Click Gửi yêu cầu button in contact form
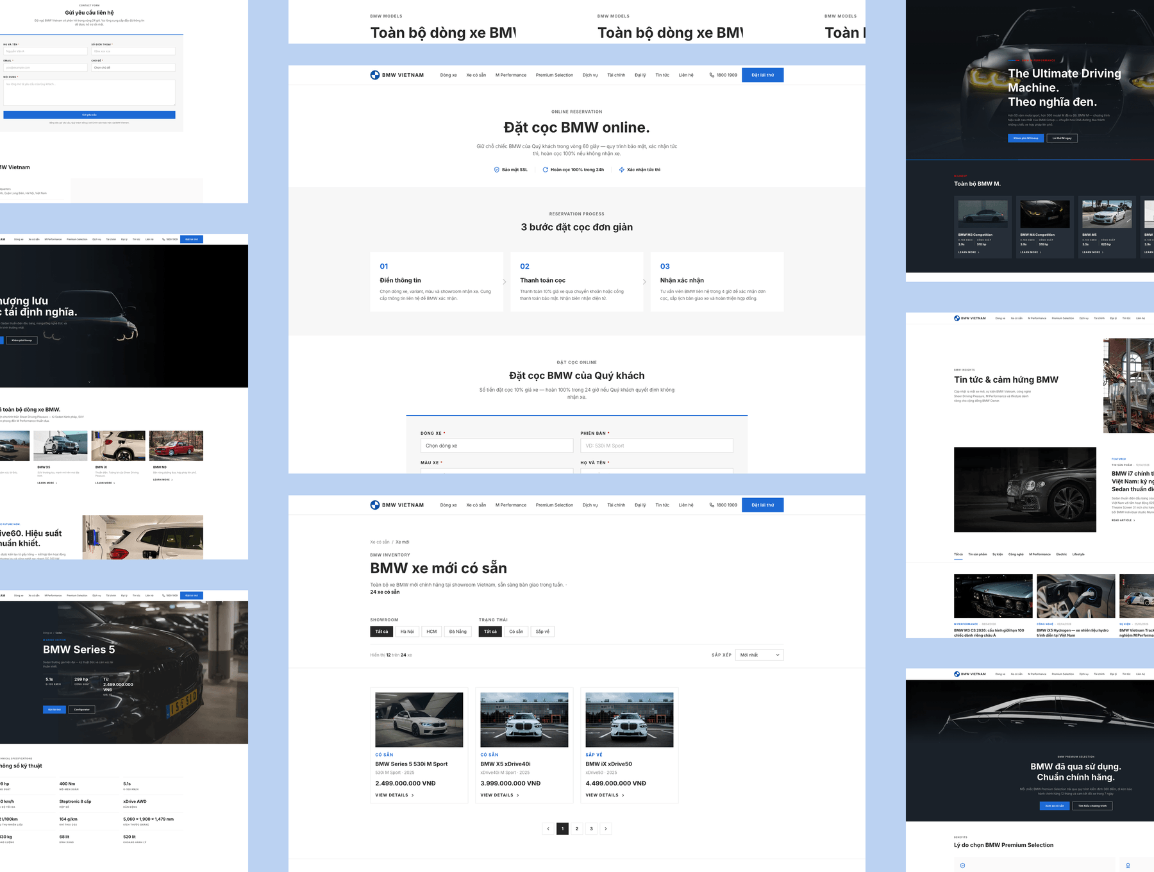This screenshot has width=1154, height=872. 89,115
